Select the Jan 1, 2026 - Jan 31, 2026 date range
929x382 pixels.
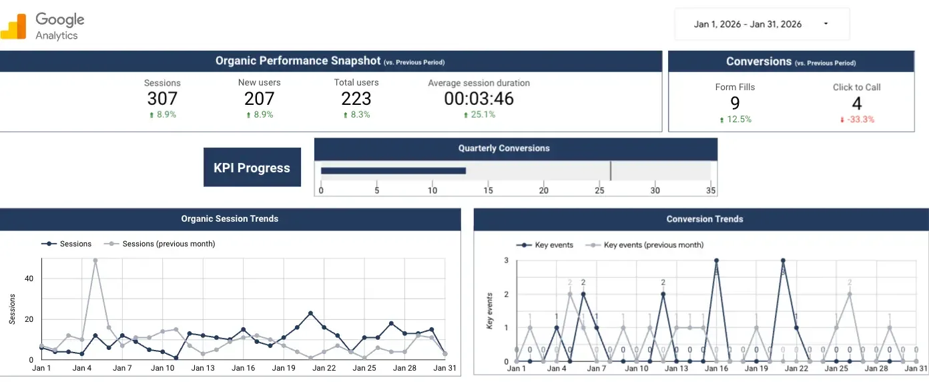[x=761, y=24]
